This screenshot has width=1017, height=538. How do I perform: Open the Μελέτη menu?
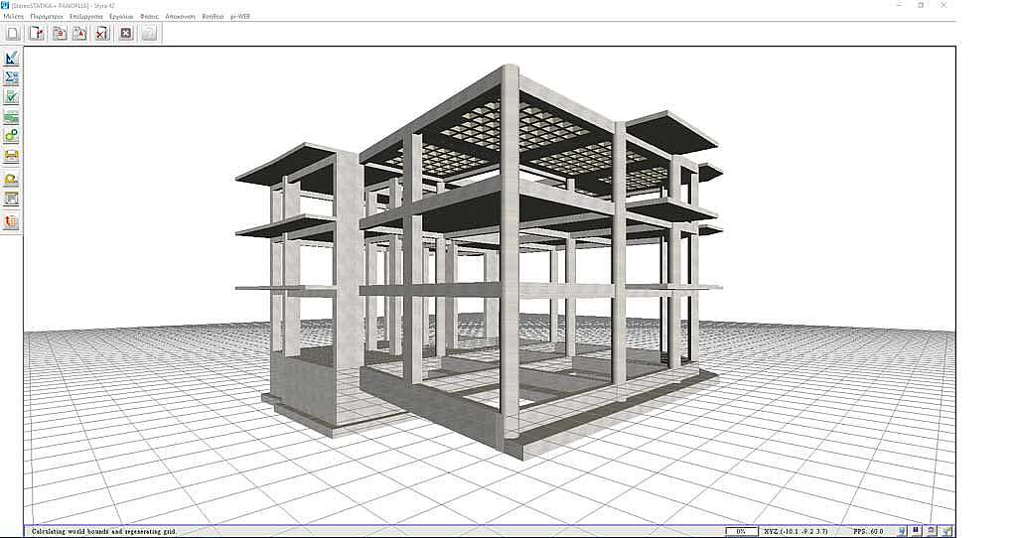(14, 17)
